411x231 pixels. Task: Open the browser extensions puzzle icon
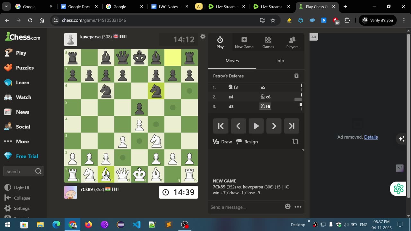pos(347,20)
